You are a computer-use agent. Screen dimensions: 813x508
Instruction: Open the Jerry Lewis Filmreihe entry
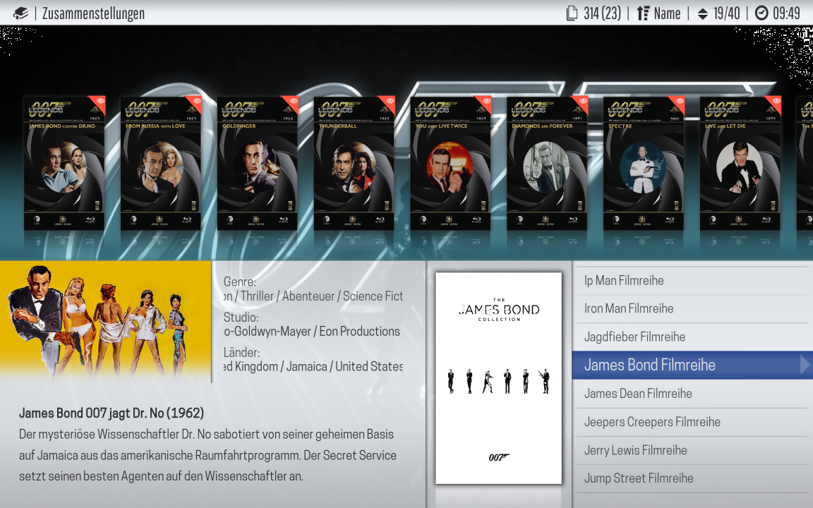(x=692, y=450)
